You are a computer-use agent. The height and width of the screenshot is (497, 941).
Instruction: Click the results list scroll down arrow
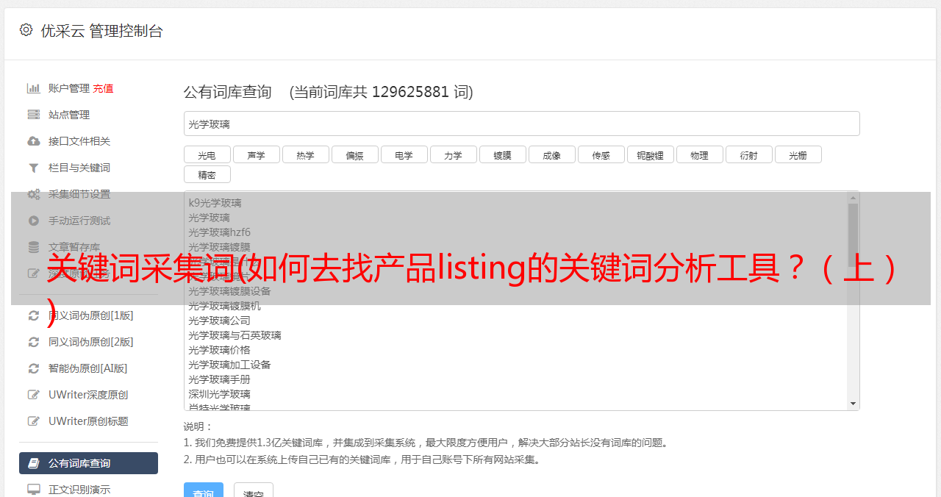click(853, 404)
